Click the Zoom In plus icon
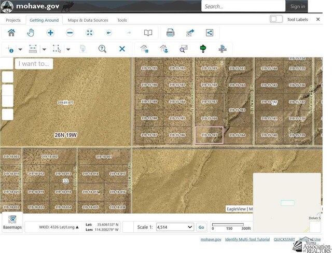 pyautogui.click(x=50, y=33)
